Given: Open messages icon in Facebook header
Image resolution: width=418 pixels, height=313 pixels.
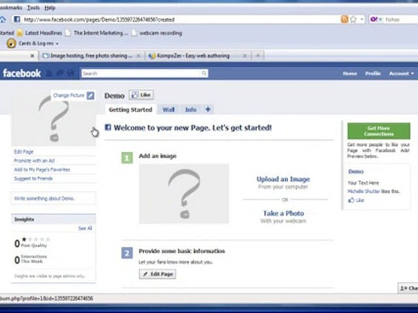Looking at the screenshot, I should [60, 73].
